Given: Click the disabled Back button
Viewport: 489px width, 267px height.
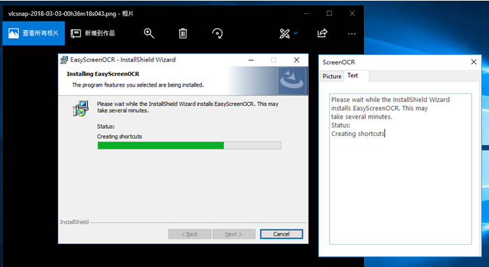Looking at the screenshot, I should (189, 234).
